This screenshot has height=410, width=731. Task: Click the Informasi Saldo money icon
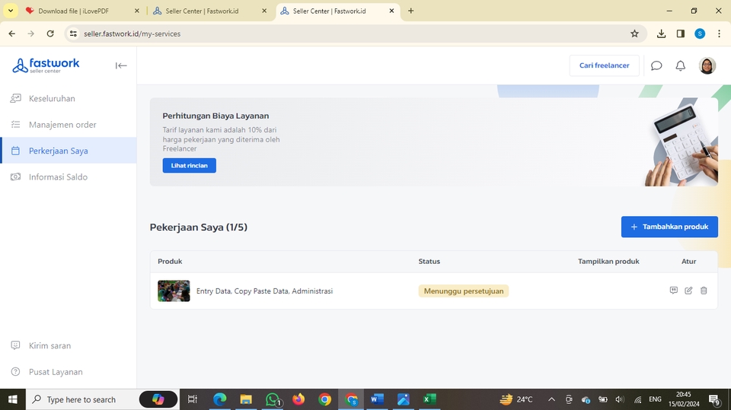pos(15,176)
